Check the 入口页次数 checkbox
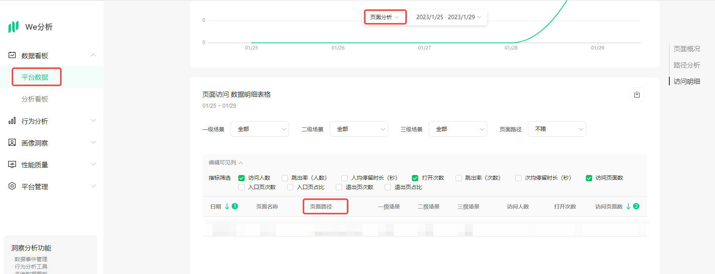The height and width of the screenshot is (274, 715). point(241,187)
